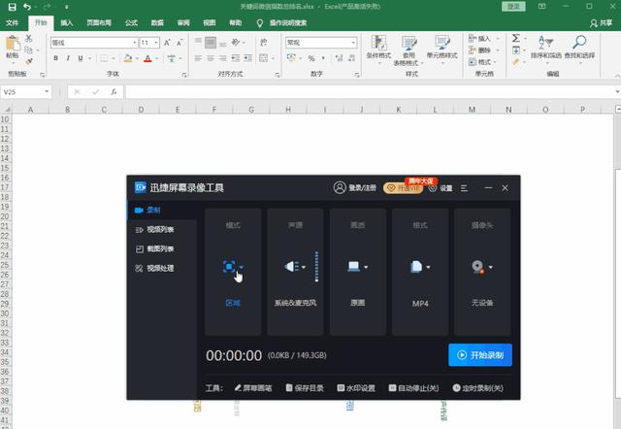Click the formula bar input area
The width and height of the screenshot is (621, 429).
[370, 92]
